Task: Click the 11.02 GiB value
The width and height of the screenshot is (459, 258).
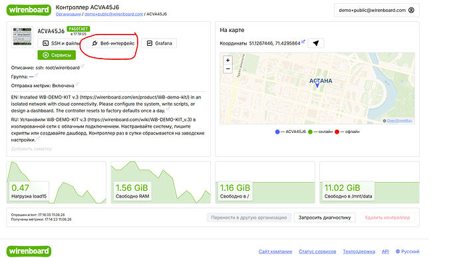Action: click(342, 188)
